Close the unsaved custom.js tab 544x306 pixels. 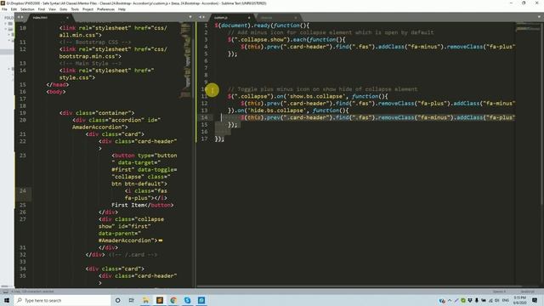point(249,18)
